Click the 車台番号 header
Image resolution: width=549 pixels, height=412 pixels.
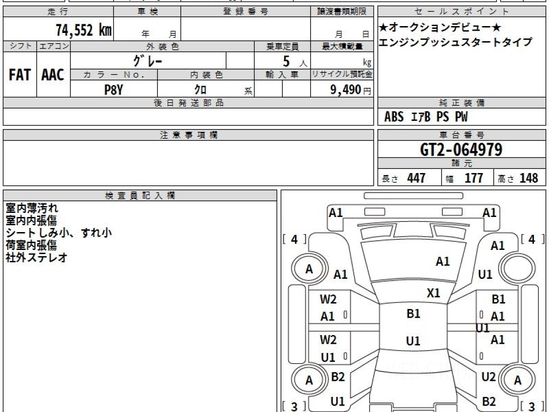[462, 135]
